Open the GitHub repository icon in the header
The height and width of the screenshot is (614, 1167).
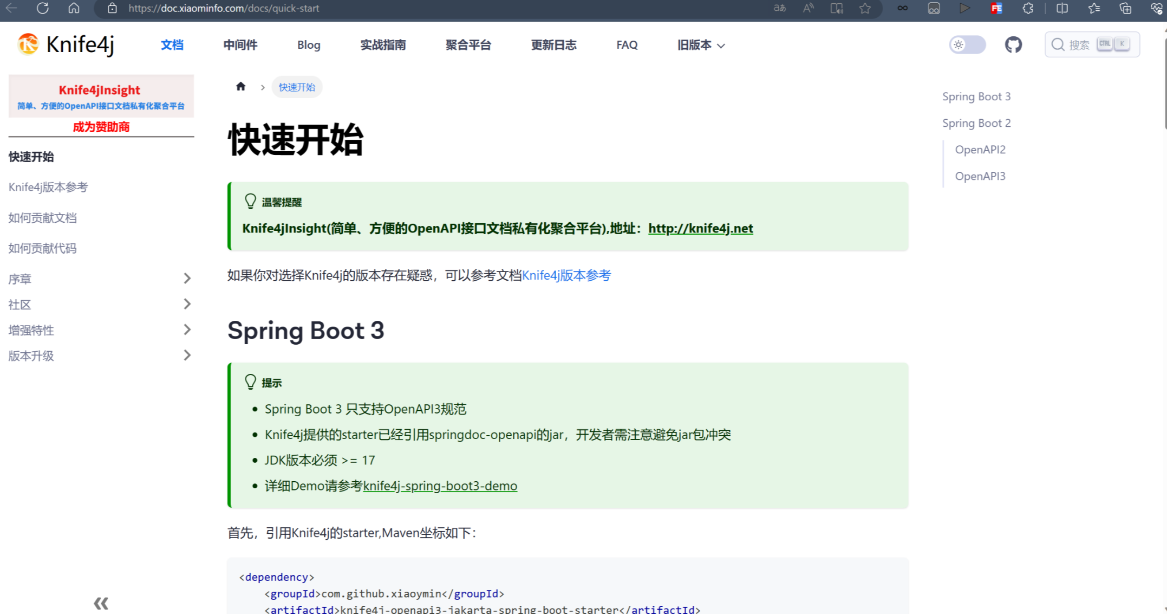[x=1014, y=45]
